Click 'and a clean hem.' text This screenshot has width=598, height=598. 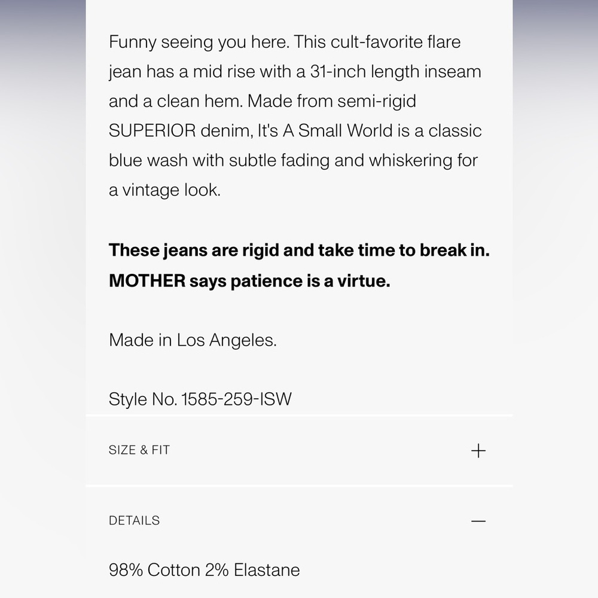point(176,102)
